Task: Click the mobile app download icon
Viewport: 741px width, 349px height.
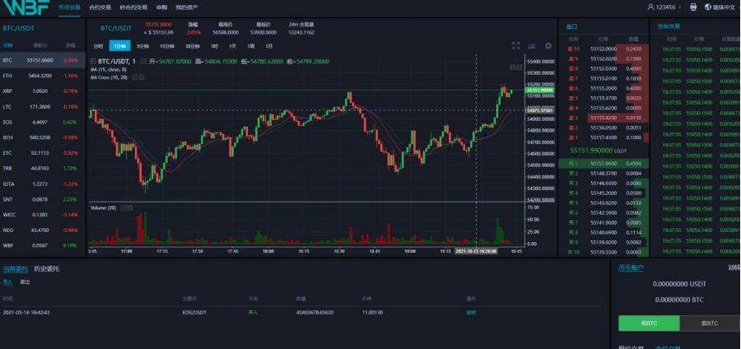Action: (x=693, y=7)
